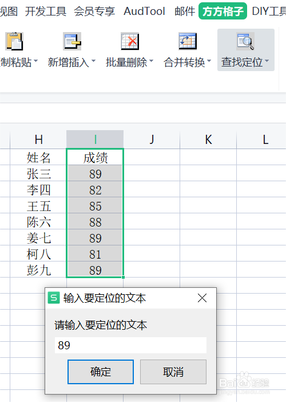Confirm with the 确定 button

(x=101, y=372)
